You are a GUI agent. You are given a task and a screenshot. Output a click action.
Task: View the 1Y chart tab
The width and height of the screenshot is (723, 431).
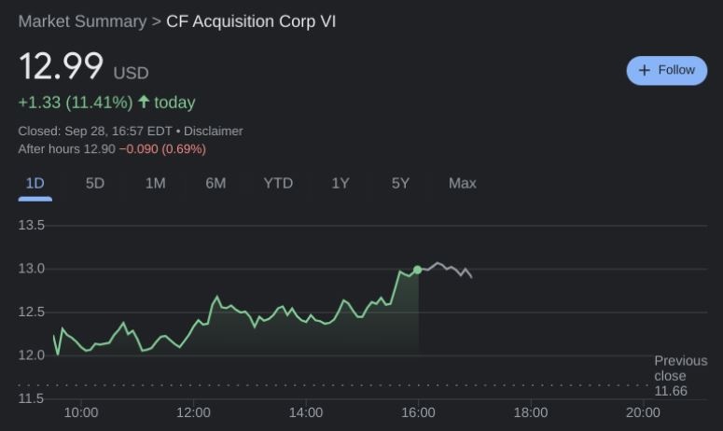tap(341, 183)
